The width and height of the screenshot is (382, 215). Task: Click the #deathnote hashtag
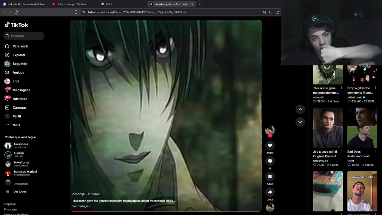(x=157, y=201)
